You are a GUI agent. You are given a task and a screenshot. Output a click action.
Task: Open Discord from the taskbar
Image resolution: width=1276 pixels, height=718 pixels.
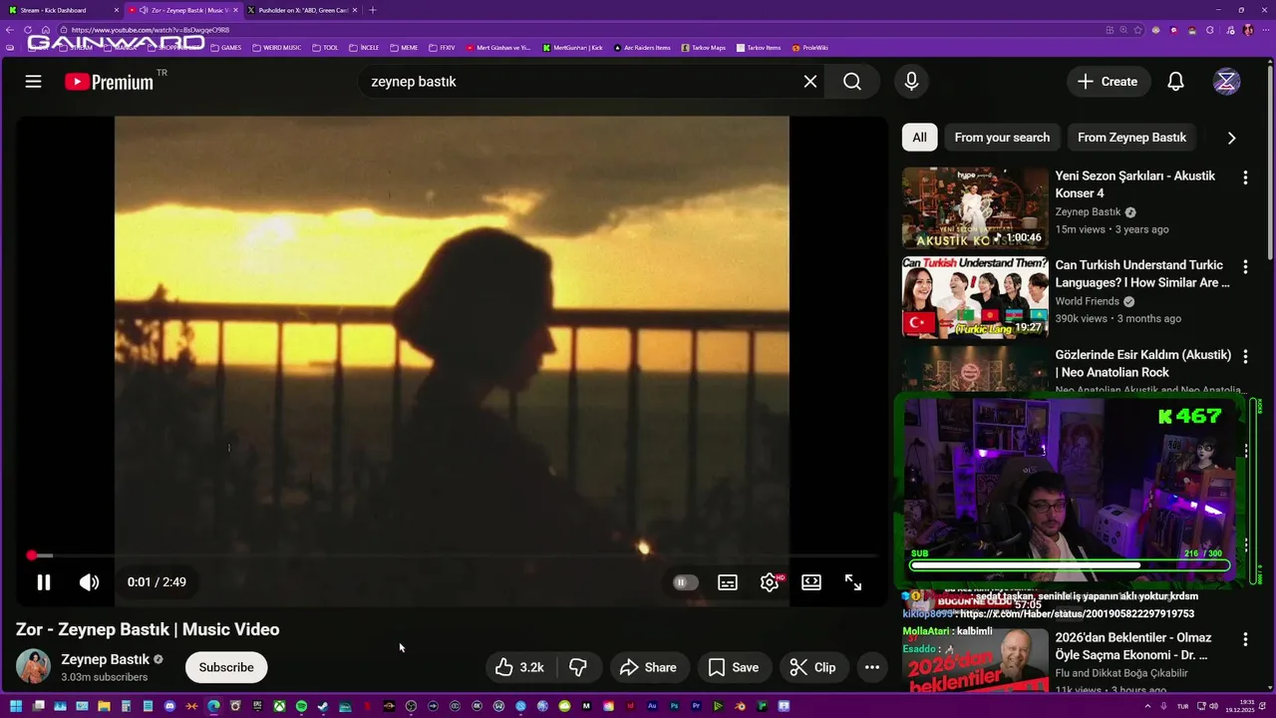pyautogui.click(x=170, y=706)
